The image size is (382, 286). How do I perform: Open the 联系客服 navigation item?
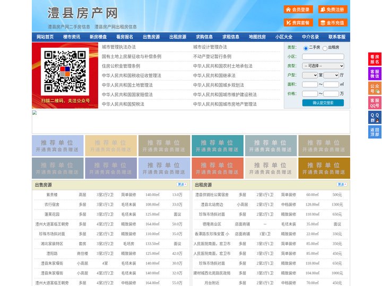(x=337, y=37)
